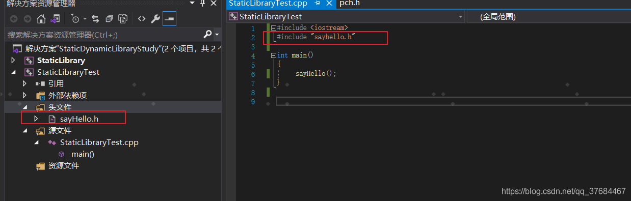Screen dimensions: 631x201
Task: Click the 资源文件 folder icon
Action: point(40,166)
